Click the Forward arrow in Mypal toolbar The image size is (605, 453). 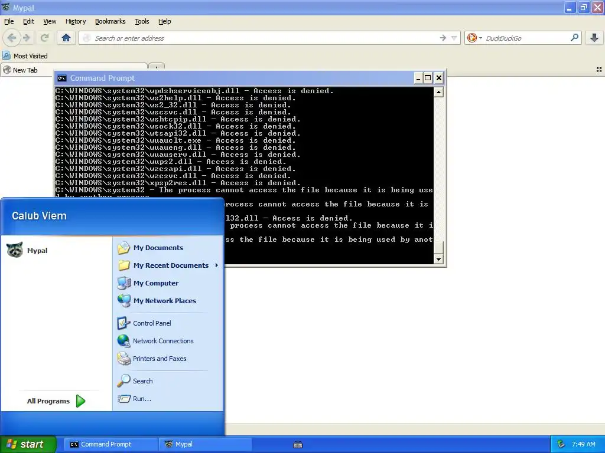pos(27,38)
